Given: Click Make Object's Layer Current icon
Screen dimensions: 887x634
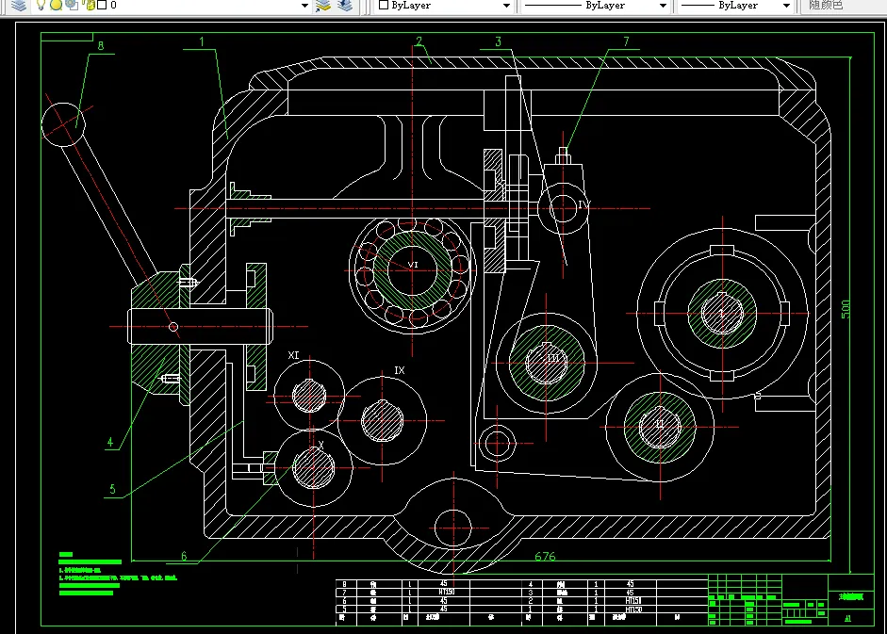Looking at the screenshot, I should click(323, 6).
